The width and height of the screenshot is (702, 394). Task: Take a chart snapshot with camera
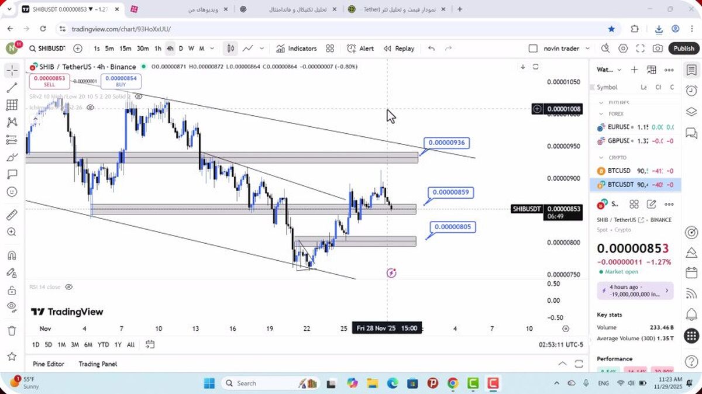(x=658, y=49)
